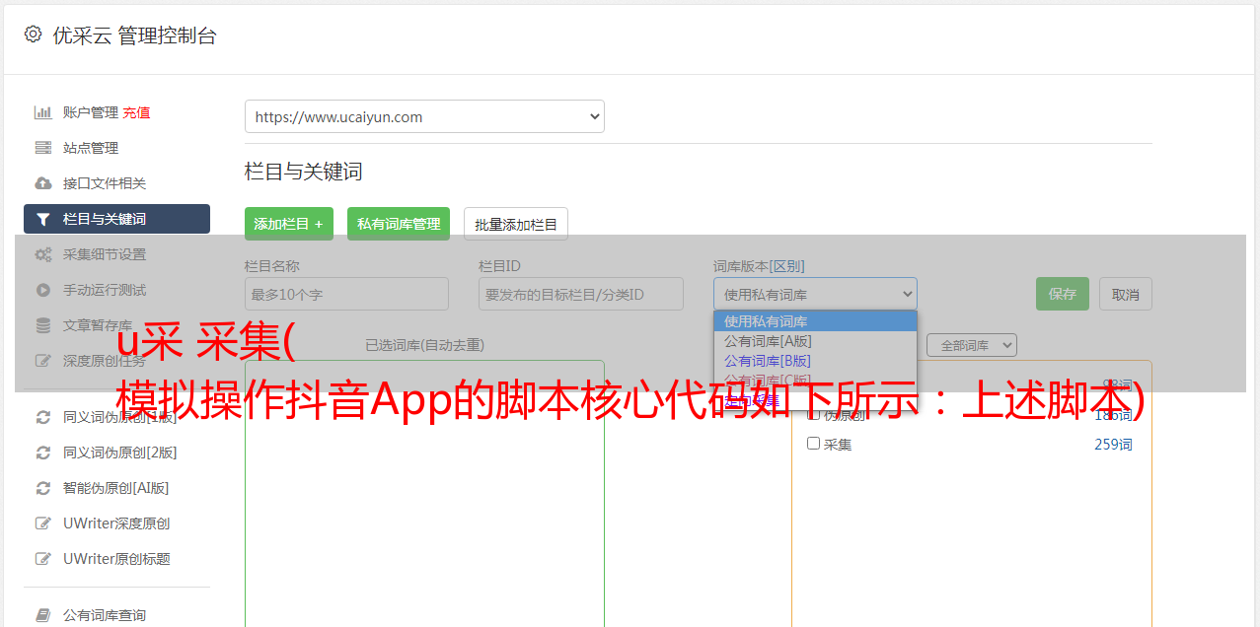1260x627 pixels.
Task: Click the cloud upload icon for 接口文件相关
Action: click(x=42, y=183)
